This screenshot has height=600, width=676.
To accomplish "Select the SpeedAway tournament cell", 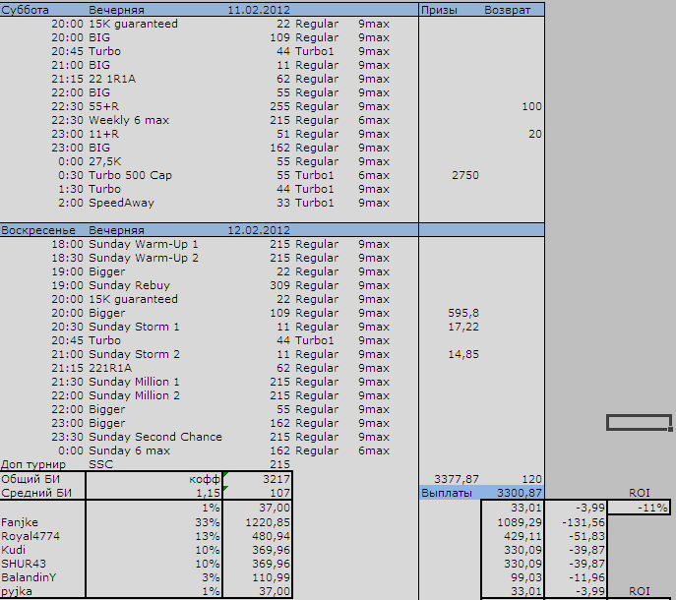I will coord(121,203).
